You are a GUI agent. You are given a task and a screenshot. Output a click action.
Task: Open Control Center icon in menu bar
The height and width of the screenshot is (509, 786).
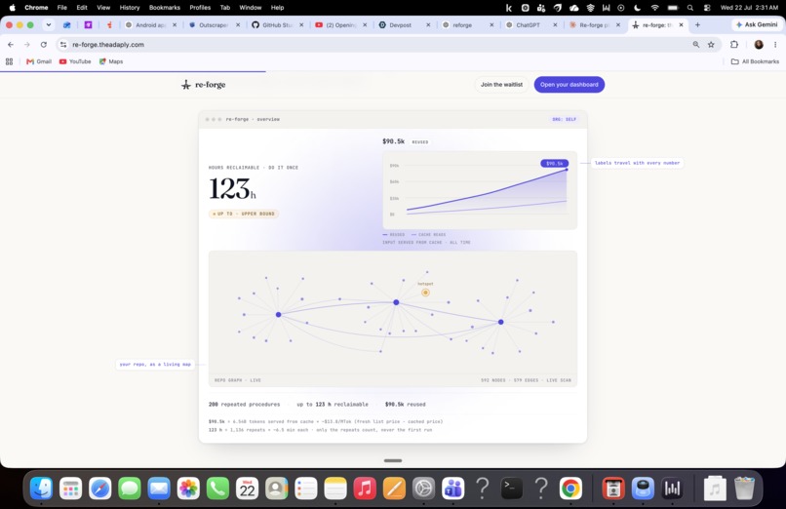point(707,8)
